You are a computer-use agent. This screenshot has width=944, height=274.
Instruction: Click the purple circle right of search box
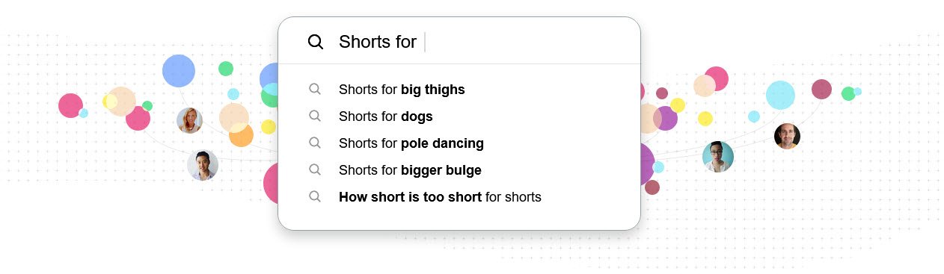666,118
